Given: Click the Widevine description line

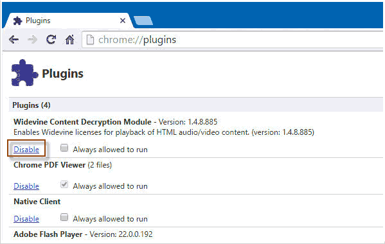Looking at the screenshot, I should click(164, 132).
